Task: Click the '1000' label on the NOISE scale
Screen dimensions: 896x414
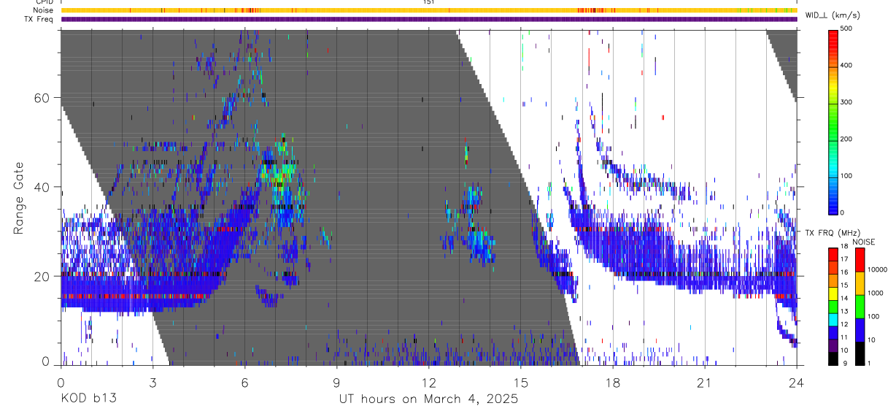Action: click(876, 293)
